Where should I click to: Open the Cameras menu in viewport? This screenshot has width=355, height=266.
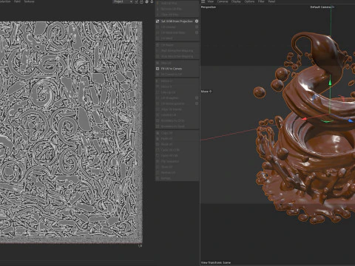(223, 1)
